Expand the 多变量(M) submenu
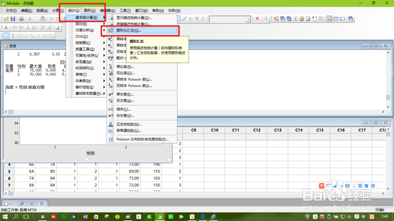Viewport: 394px width, 221px height. pyautogui.click(x=86, y=62)
